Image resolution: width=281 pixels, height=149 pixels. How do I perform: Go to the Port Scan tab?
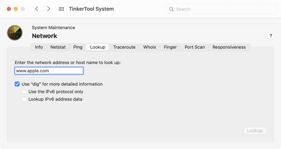[195, 47]
